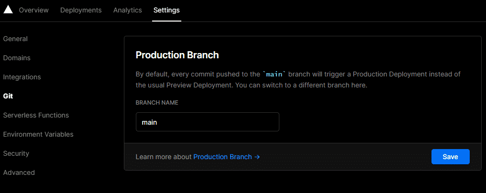Click the Save button
This screenshot has width=486, height=193.
coord(450,157)
